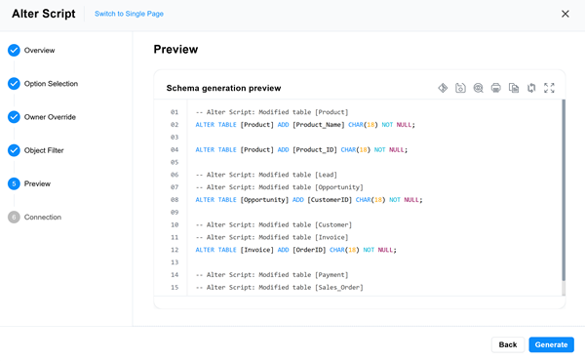Open the Object Filter step

44,150
